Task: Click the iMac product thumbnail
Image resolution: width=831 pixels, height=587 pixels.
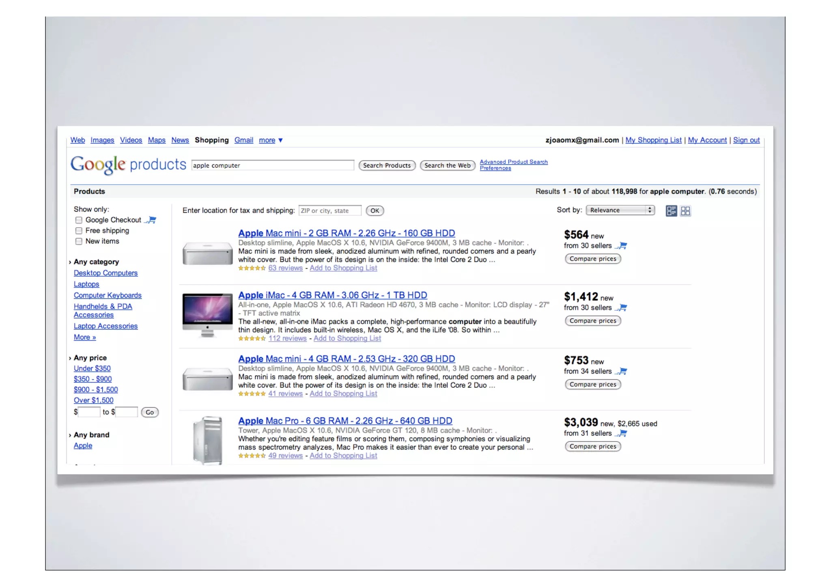Action: tap(207, 314)
